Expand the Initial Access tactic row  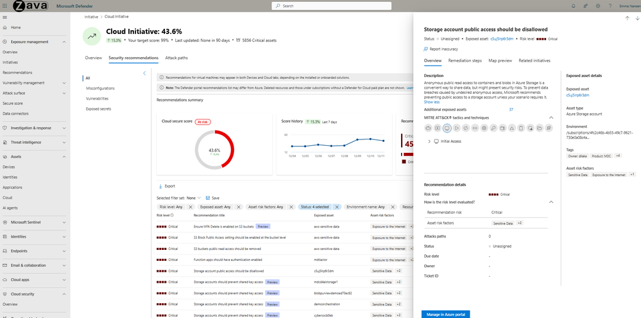click(429, 141)
